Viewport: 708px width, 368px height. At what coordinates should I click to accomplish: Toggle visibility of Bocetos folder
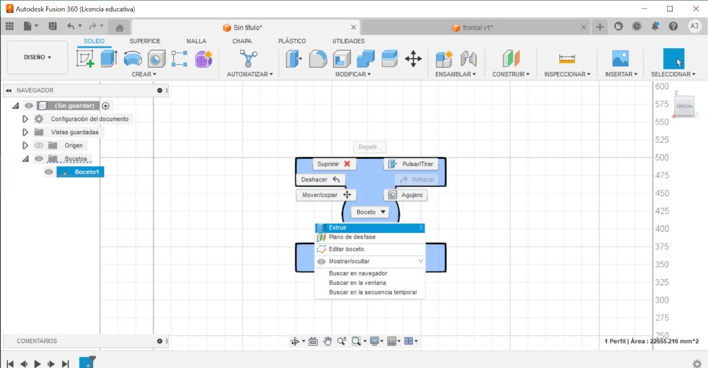(39, 159)
